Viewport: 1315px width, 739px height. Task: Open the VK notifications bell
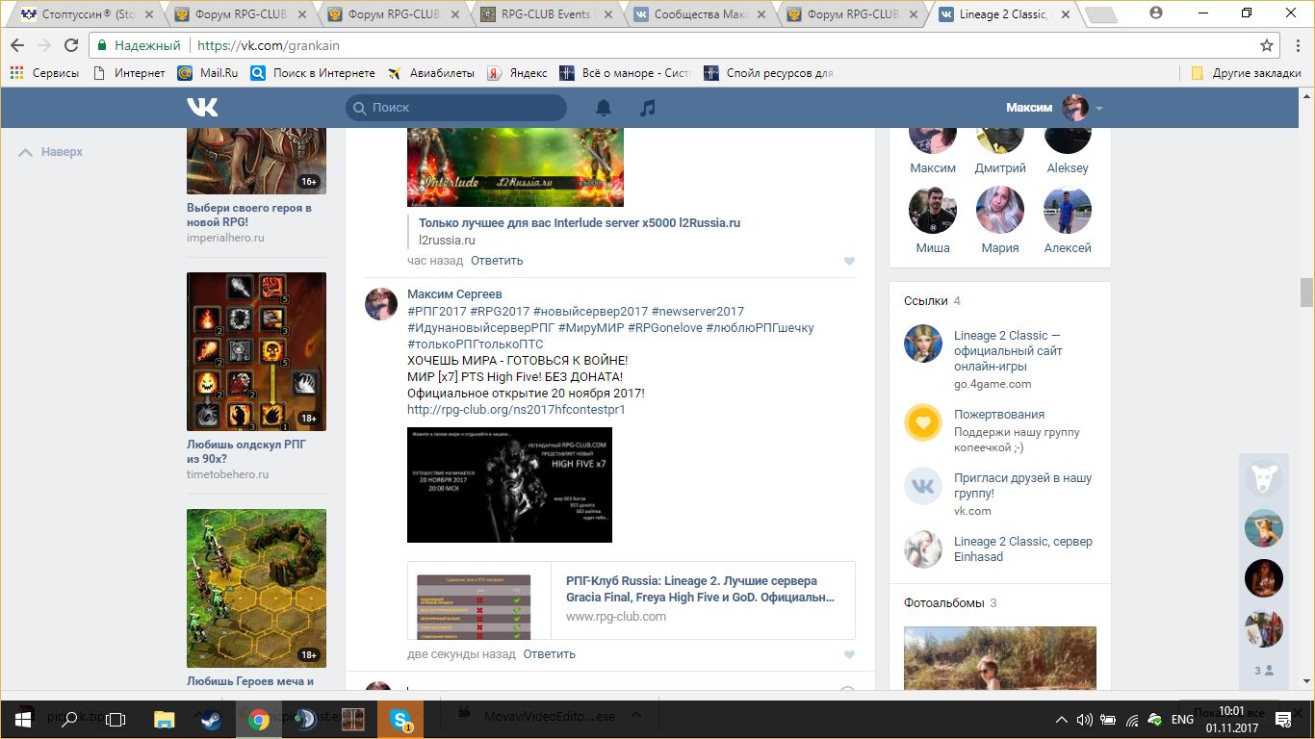[604, 108]
